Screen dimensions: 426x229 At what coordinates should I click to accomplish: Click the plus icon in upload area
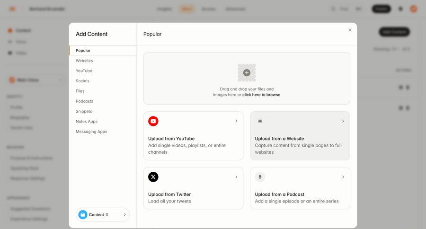tap(247, 72)
